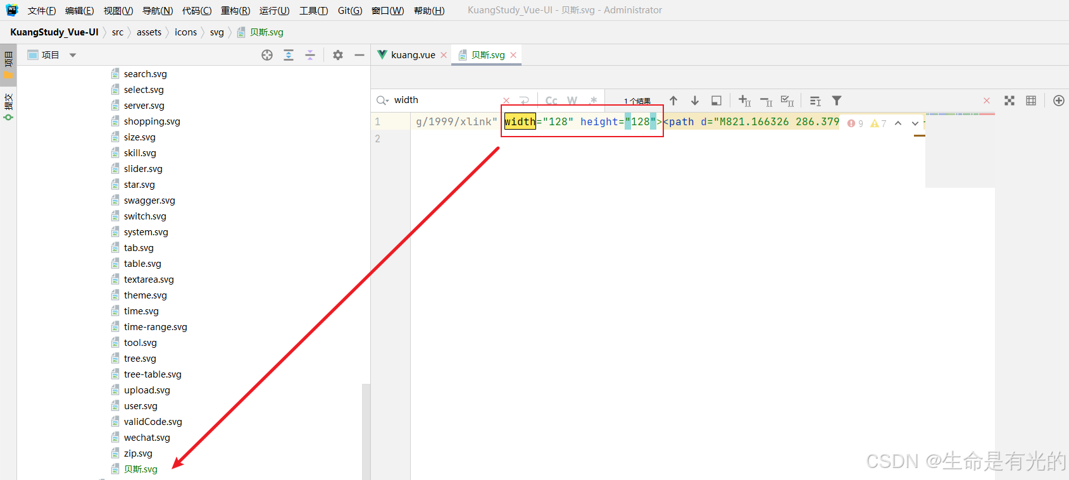Open the 重构(R) menu

point(235,11)
